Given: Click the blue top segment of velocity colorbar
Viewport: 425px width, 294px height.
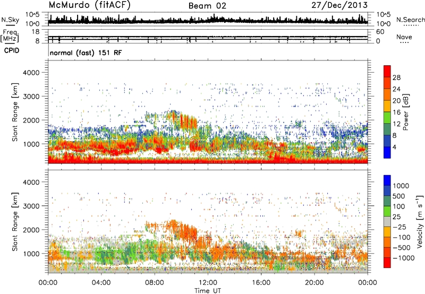Looking at the screenshot, I should tap(387, 180).
